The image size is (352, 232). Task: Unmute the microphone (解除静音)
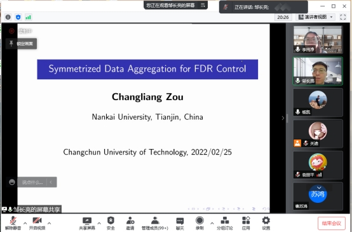coord(13,223)
